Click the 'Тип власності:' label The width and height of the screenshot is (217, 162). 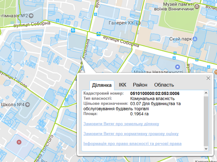(98, 99)
